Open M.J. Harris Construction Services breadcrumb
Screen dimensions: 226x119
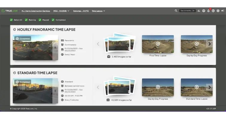pyautogui.click(x=36, y=11)
